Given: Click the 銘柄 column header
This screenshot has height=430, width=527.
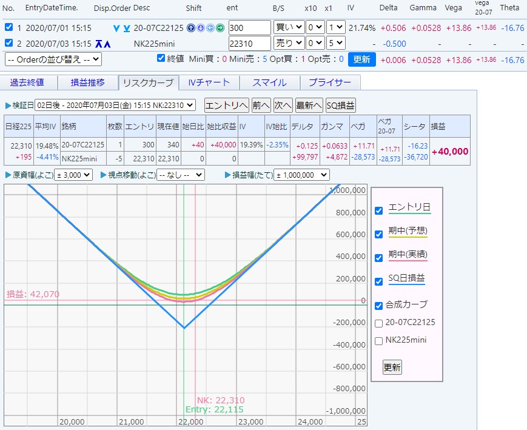Looking at the screenshot, I should coord(83,126).
